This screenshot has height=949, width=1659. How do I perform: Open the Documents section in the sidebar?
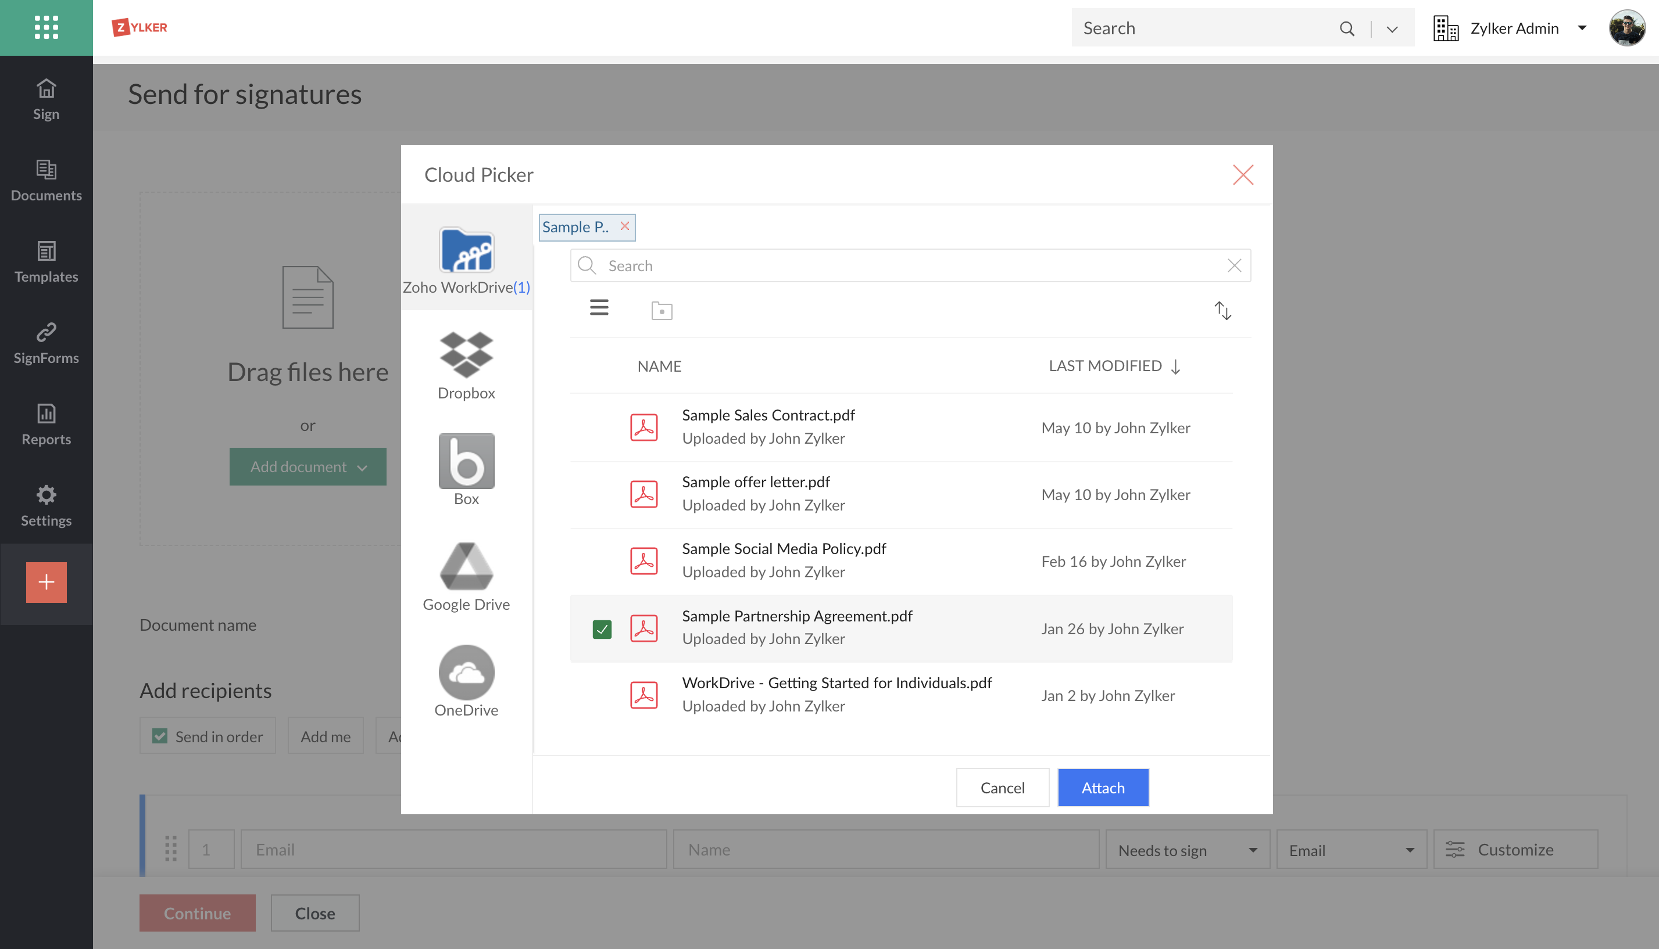click(46, 181)
